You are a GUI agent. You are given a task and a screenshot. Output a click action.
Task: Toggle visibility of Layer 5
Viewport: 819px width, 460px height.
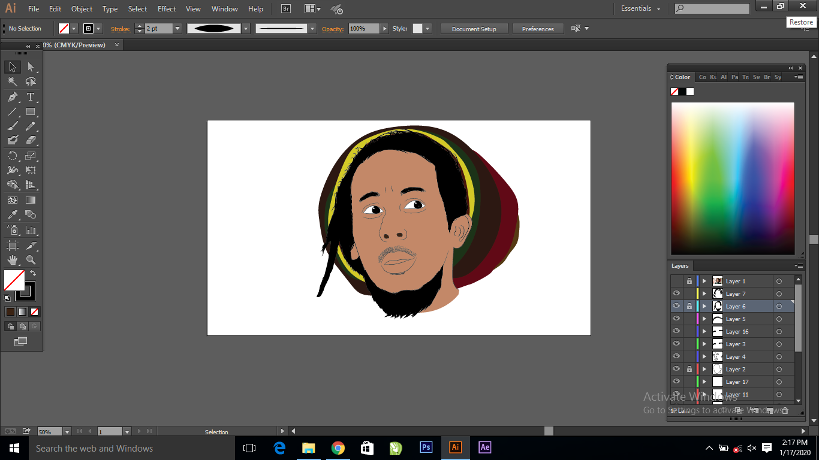pyautogui.click(x=676, y=319)
